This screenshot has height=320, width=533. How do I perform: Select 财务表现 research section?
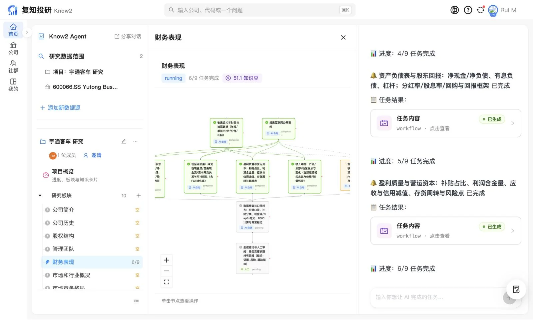click(x=92, y=262)
